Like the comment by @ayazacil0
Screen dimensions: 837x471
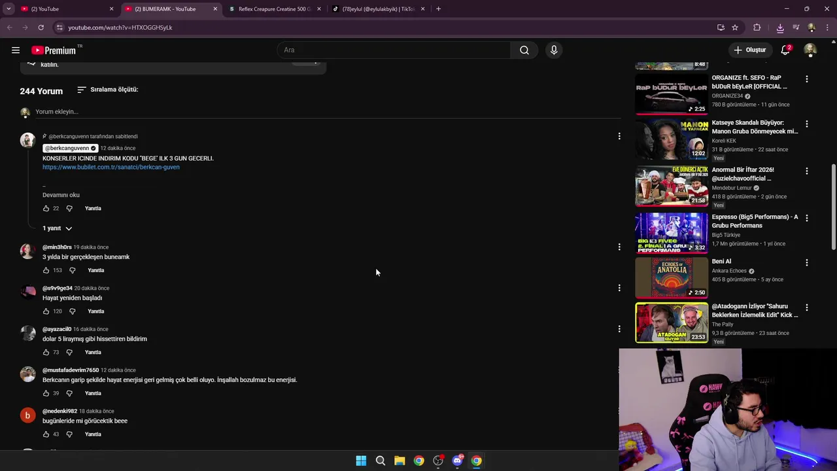[46, 352]
